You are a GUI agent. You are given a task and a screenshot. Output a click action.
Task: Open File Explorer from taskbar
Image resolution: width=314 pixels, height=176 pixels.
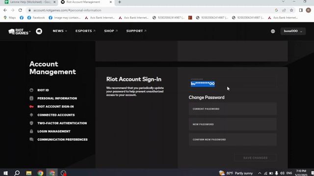29,173
